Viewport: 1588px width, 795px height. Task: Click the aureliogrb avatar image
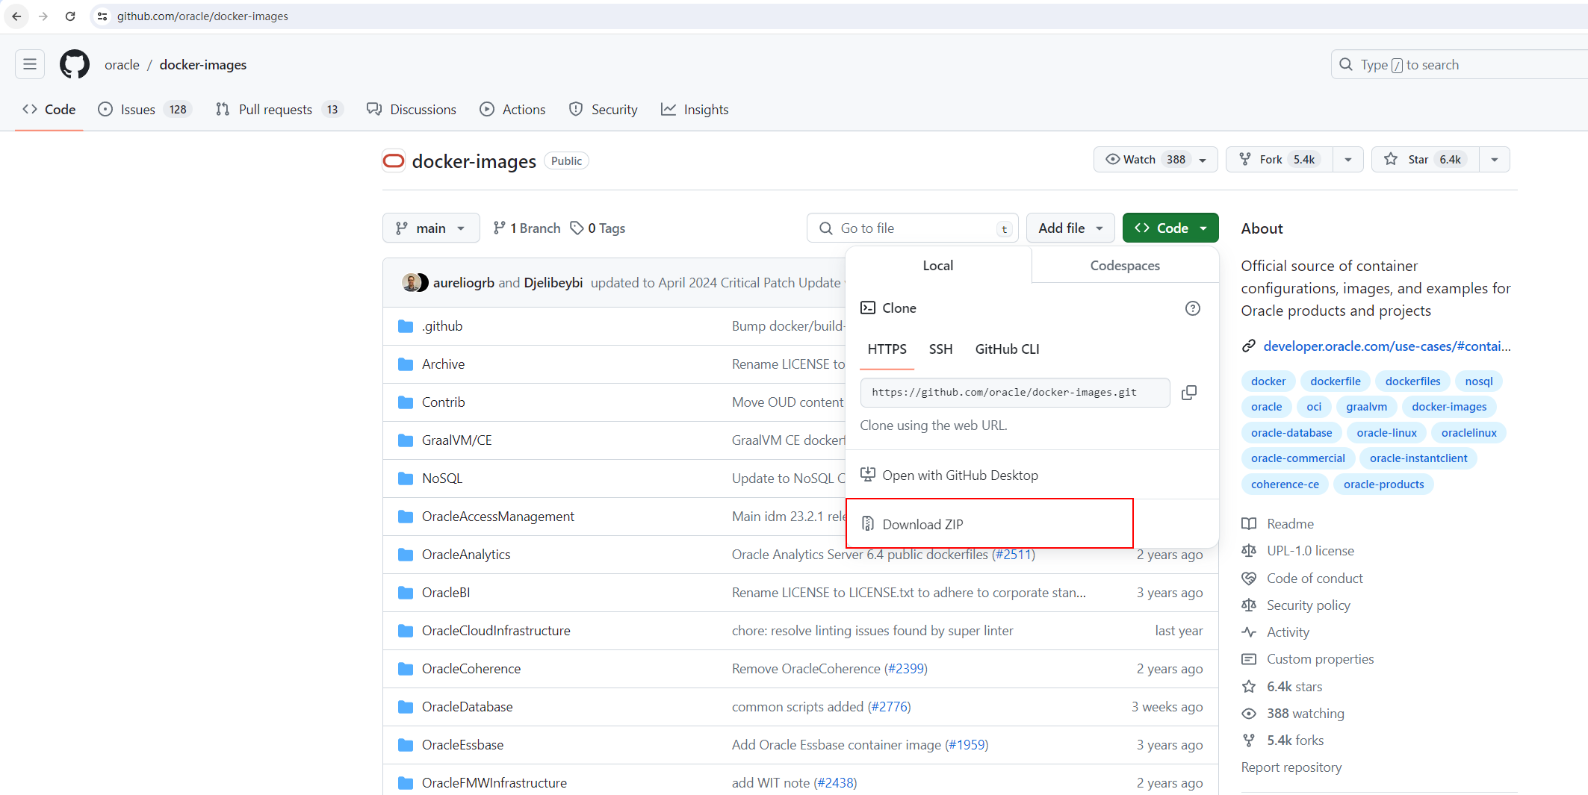point(410,282)
